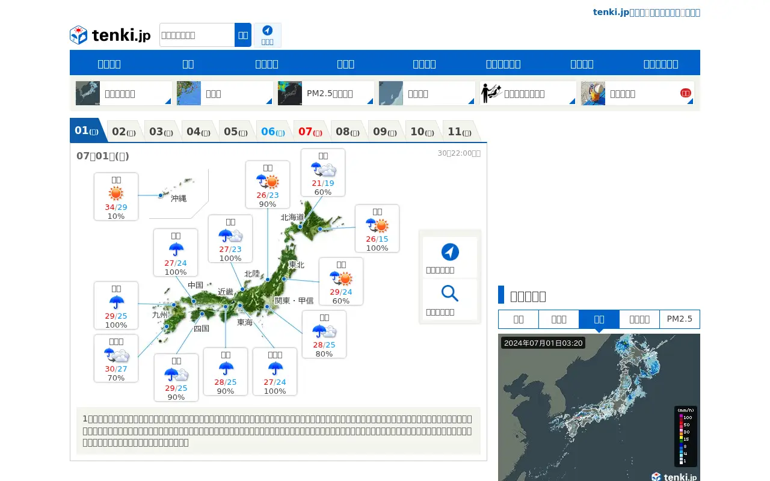
Task: Click the umbrella icon in the 27/23 card
Action: (230, 236)
